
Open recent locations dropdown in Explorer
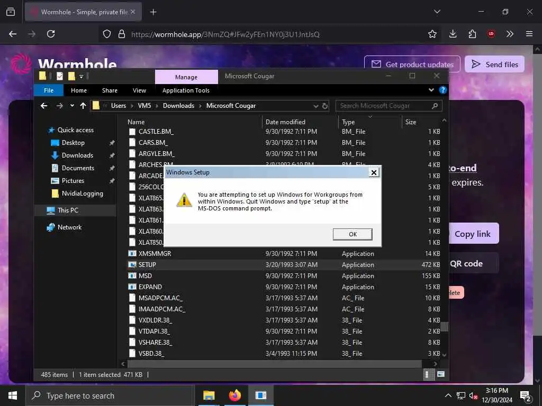[72, 106]
